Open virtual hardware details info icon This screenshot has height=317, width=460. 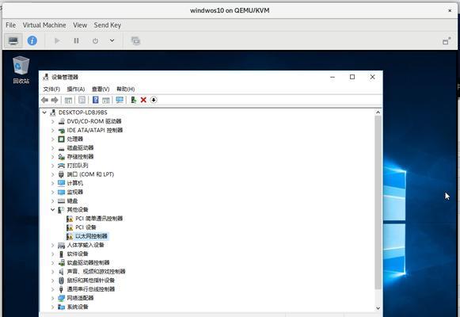pos(32,40)
